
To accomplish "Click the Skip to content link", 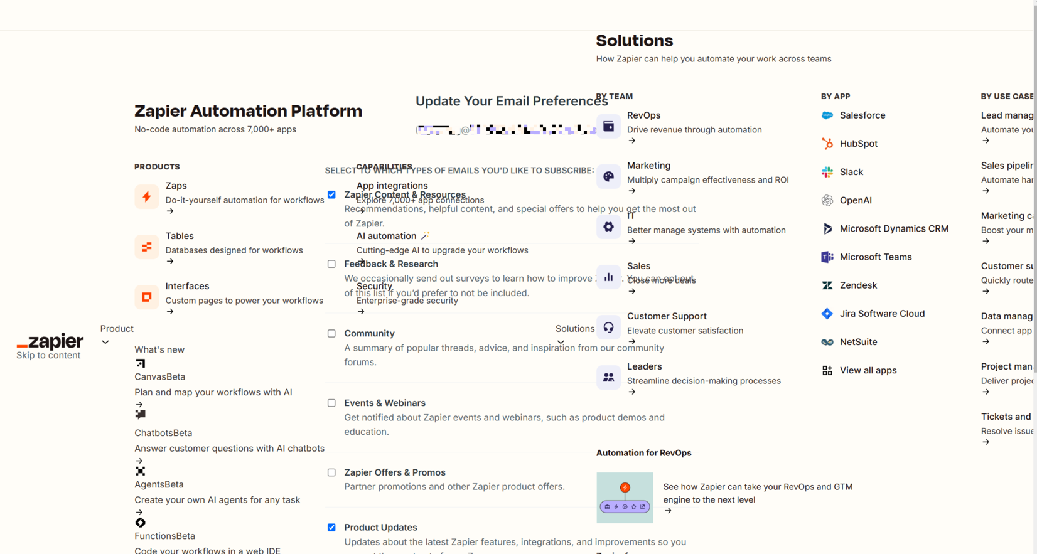I will click(48, 355).
